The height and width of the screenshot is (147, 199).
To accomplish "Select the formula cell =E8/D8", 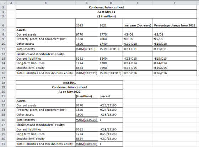I will coord(175,34).
